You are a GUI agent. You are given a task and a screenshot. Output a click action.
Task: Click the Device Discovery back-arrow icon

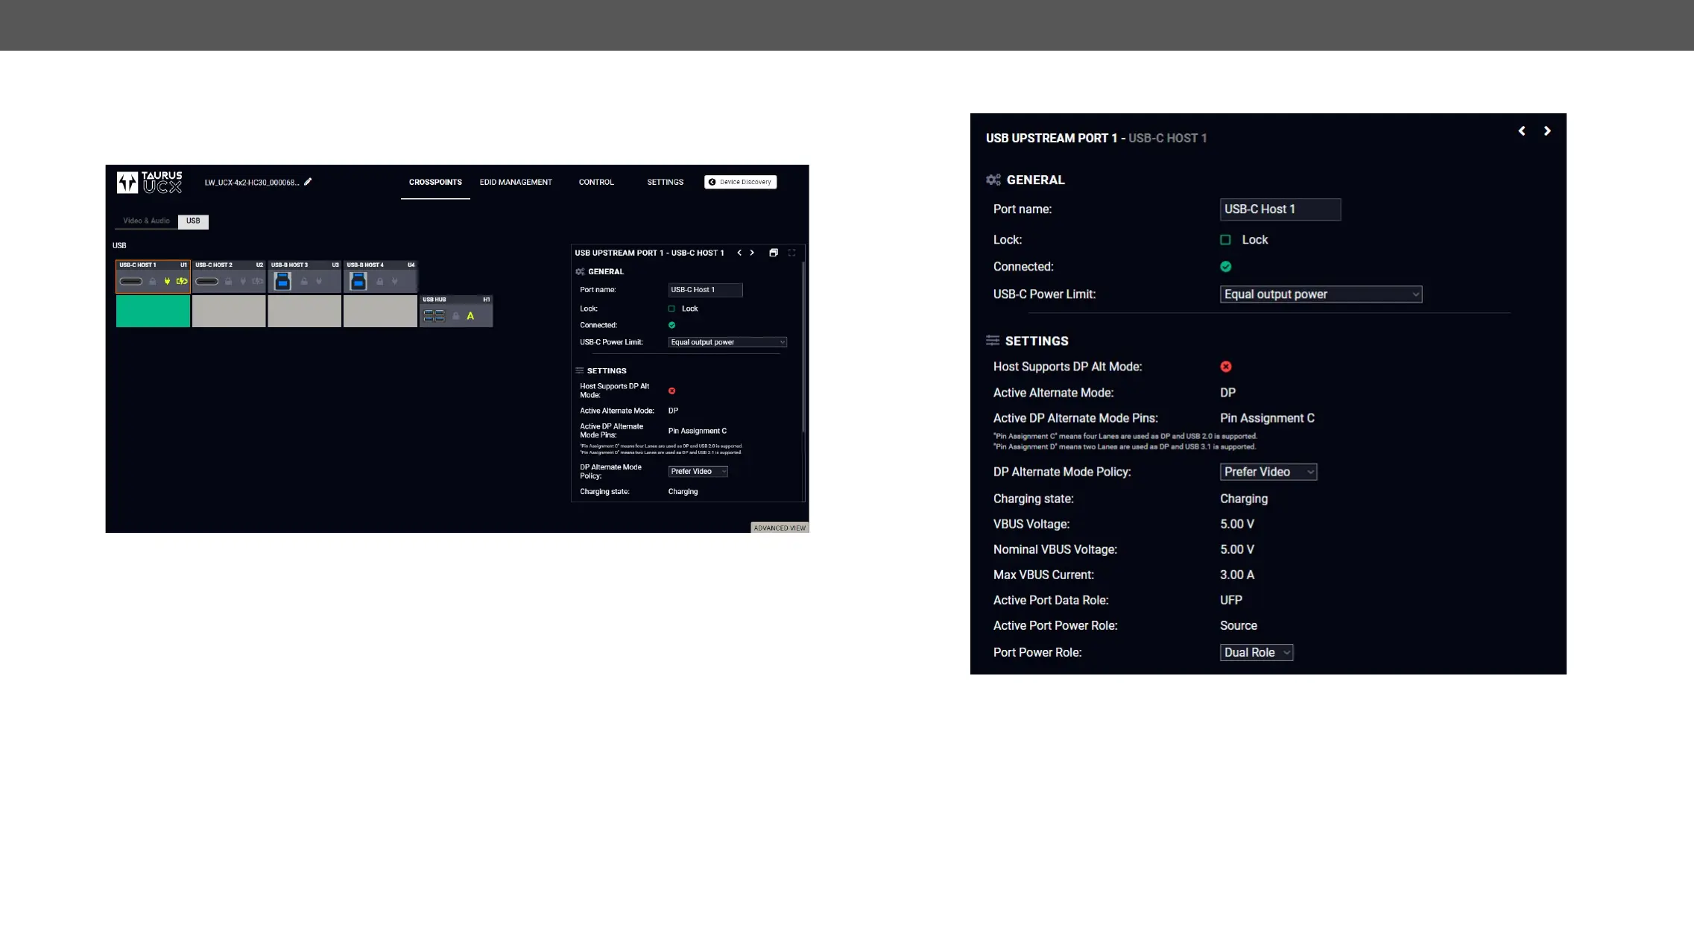712,182
